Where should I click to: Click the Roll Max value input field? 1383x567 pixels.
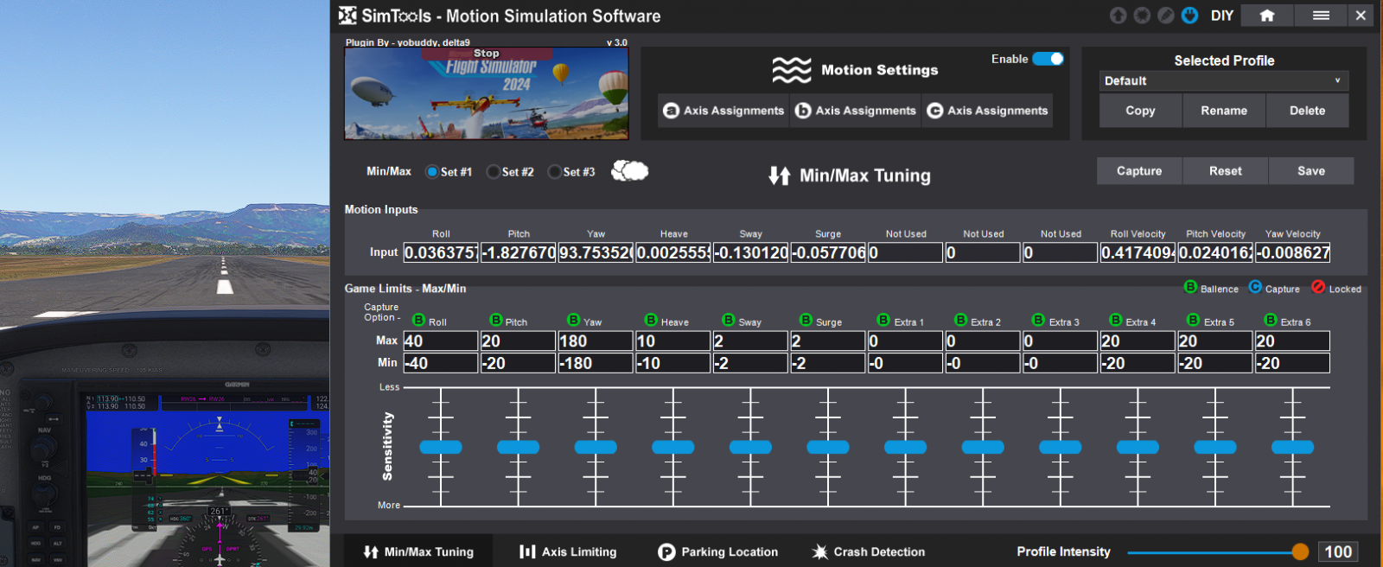coord(440,341)
